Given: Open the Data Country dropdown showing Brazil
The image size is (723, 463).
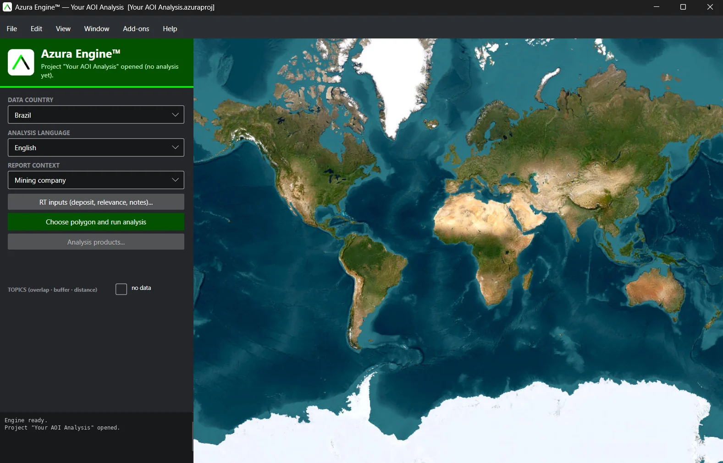Looking at the screenshot, I should click(x=96, y=115).
